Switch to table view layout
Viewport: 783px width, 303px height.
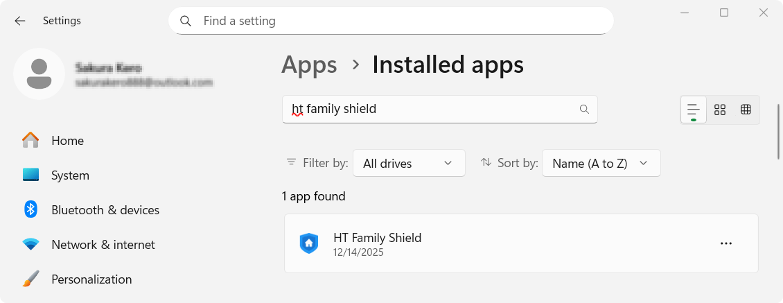[746, 110]
